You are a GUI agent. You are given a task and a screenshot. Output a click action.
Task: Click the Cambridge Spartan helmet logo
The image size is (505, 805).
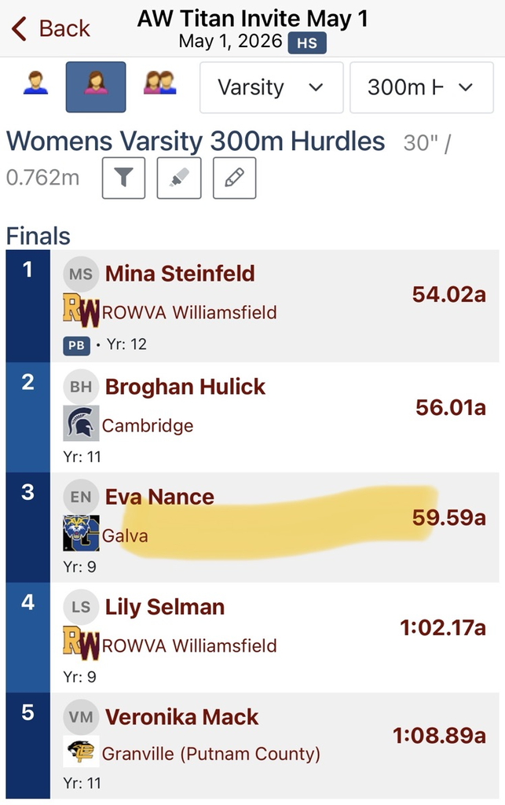pyautogui.click(x=81, y=423)
